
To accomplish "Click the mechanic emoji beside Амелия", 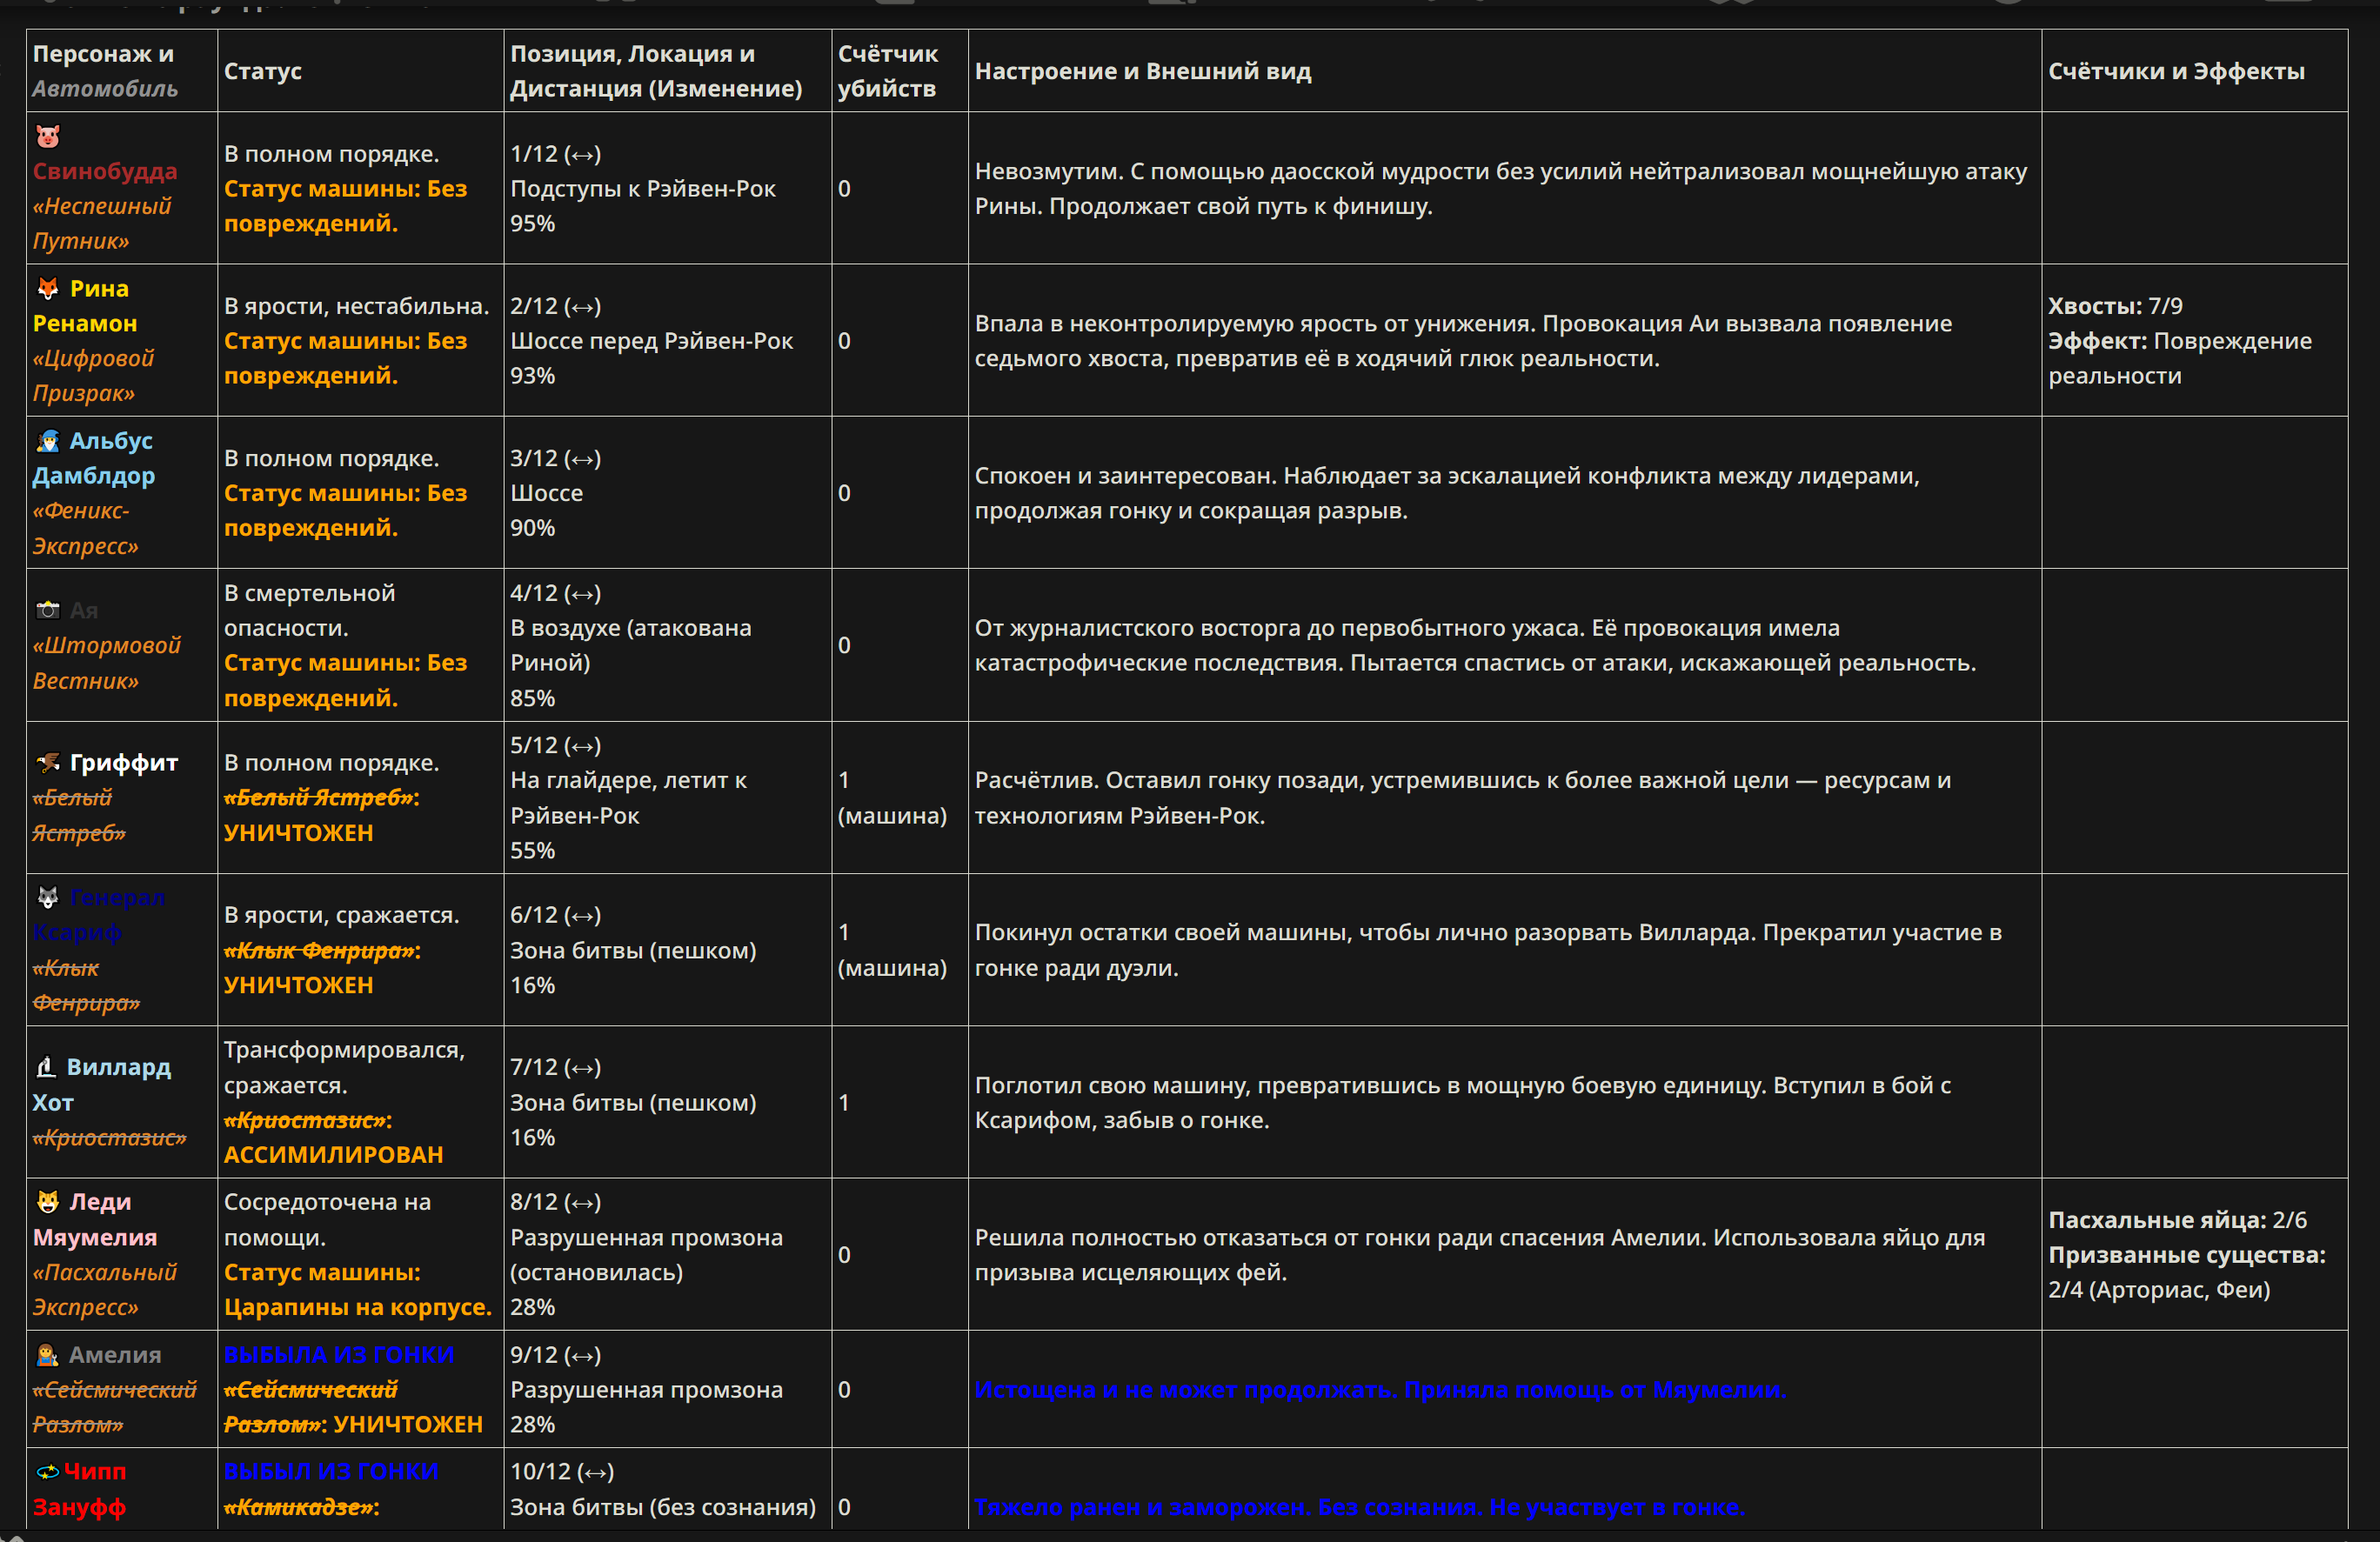I will (48, 1355).
